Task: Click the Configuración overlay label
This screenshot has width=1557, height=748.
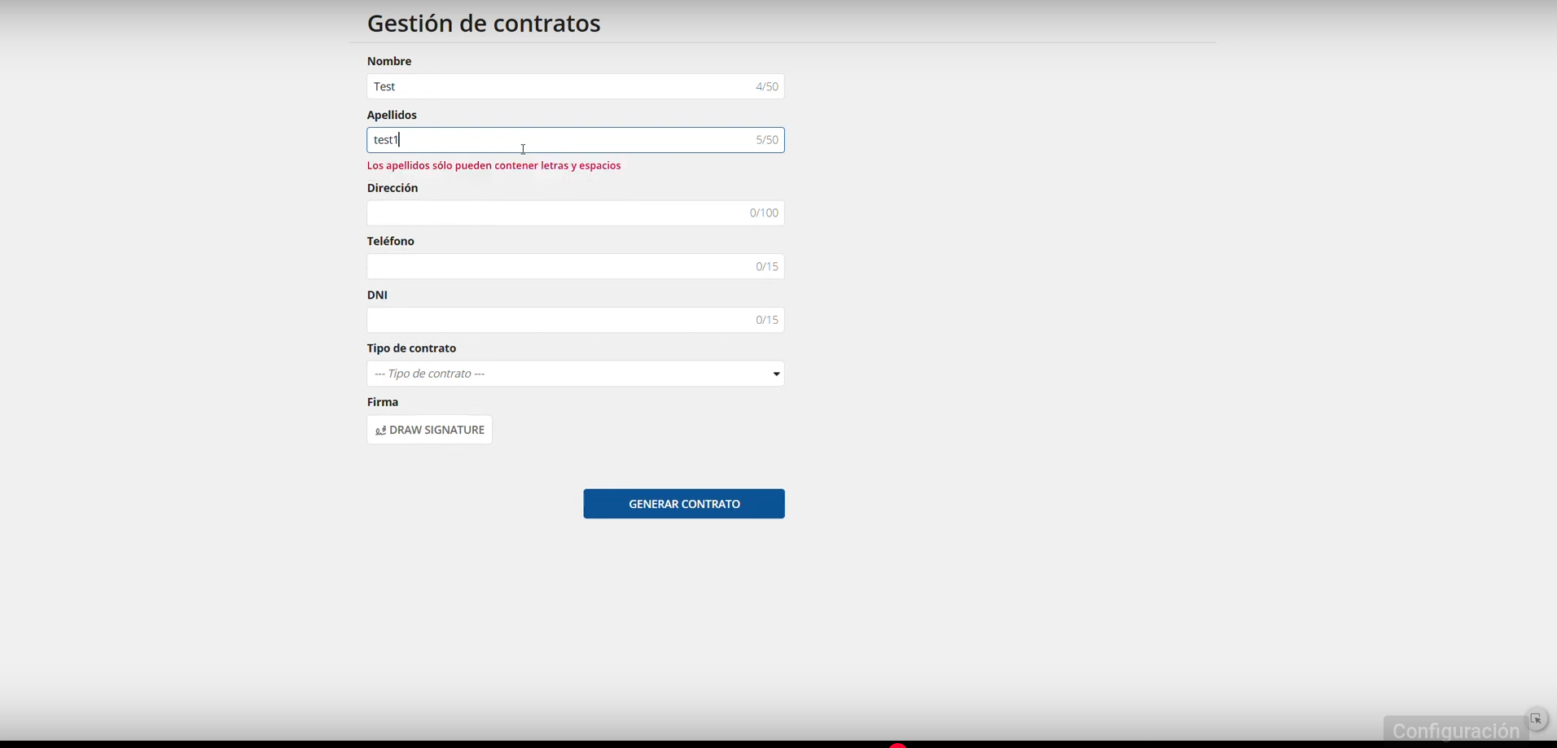Action: [1454, 730]
